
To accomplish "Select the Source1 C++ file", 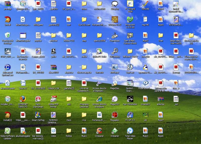I will click(23, 83).
